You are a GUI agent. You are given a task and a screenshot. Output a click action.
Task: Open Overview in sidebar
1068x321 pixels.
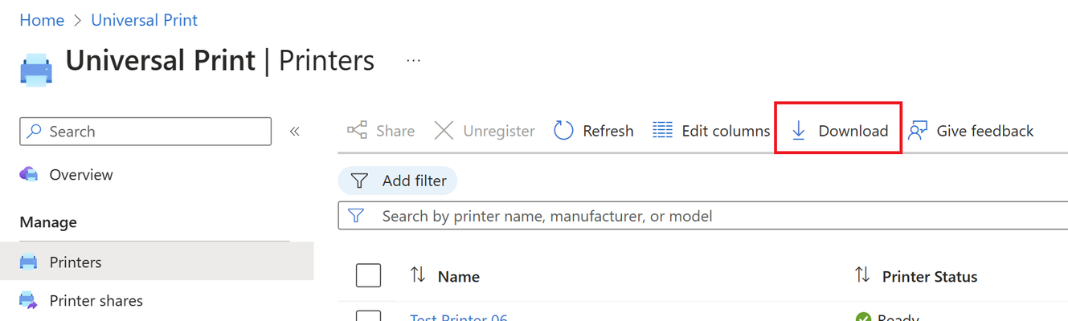[81, 174]
